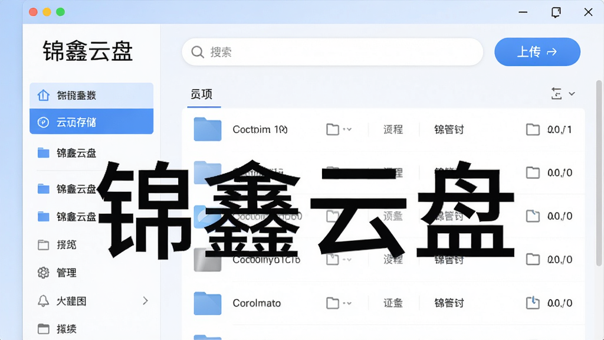Click the 0.0,/0 value in Corolmato row

point(560,303)
